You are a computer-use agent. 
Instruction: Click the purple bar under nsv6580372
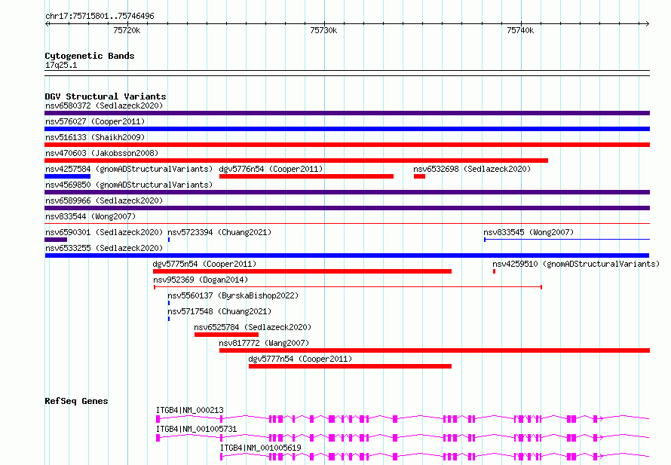pyautogui.click(x=347, y=113)
